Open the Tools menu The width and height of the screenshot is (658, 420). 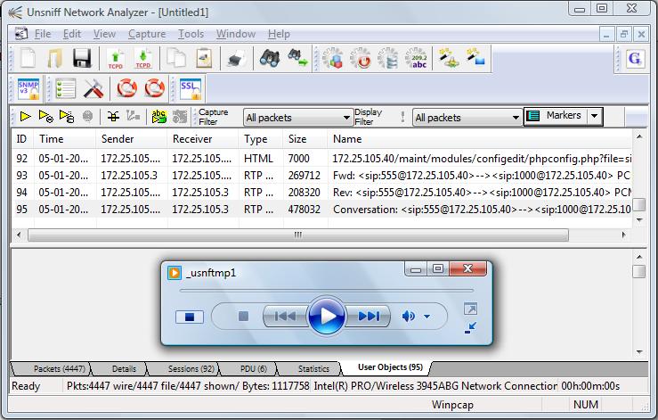[191, 34]
